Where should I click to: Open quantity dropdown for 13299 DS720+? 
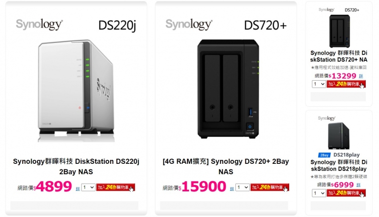pos(319,84)
